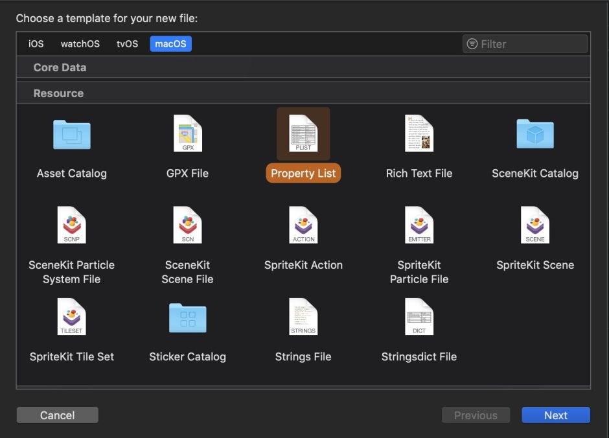The height and width of the screenshot is (438, 609).
Task: Select the Strings File template icon
Action: click(x=303, y=317)
